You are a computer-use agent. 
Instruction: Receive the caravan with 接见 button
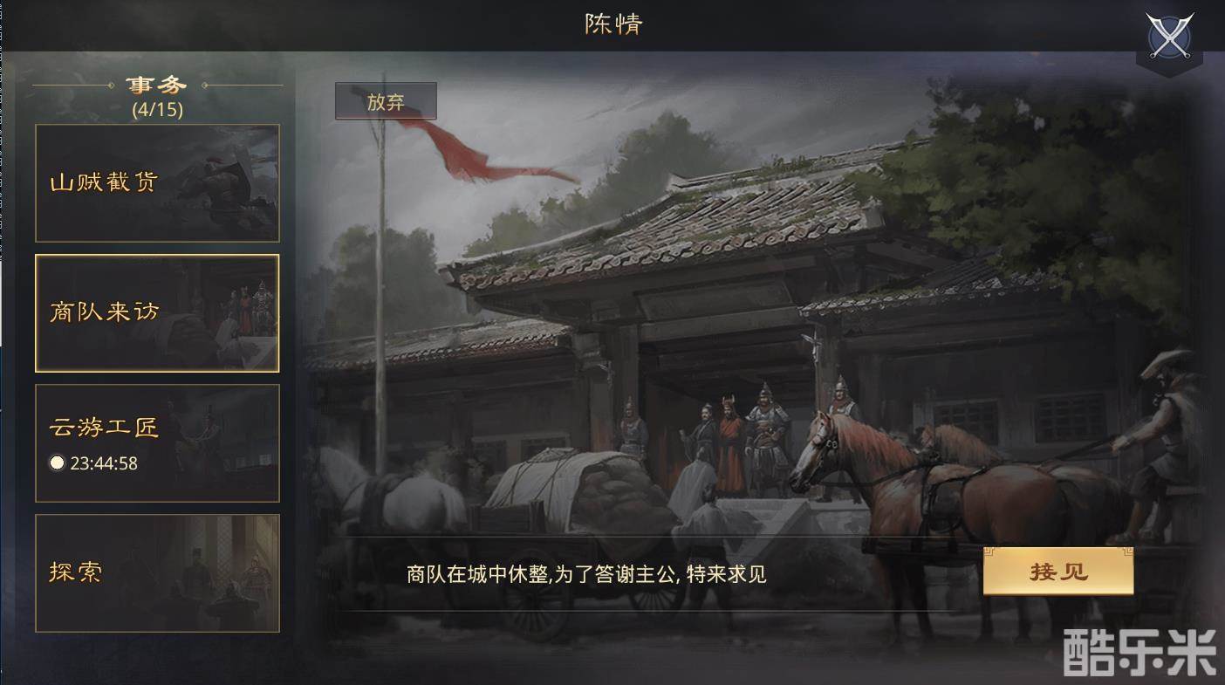pos(1058,572)
